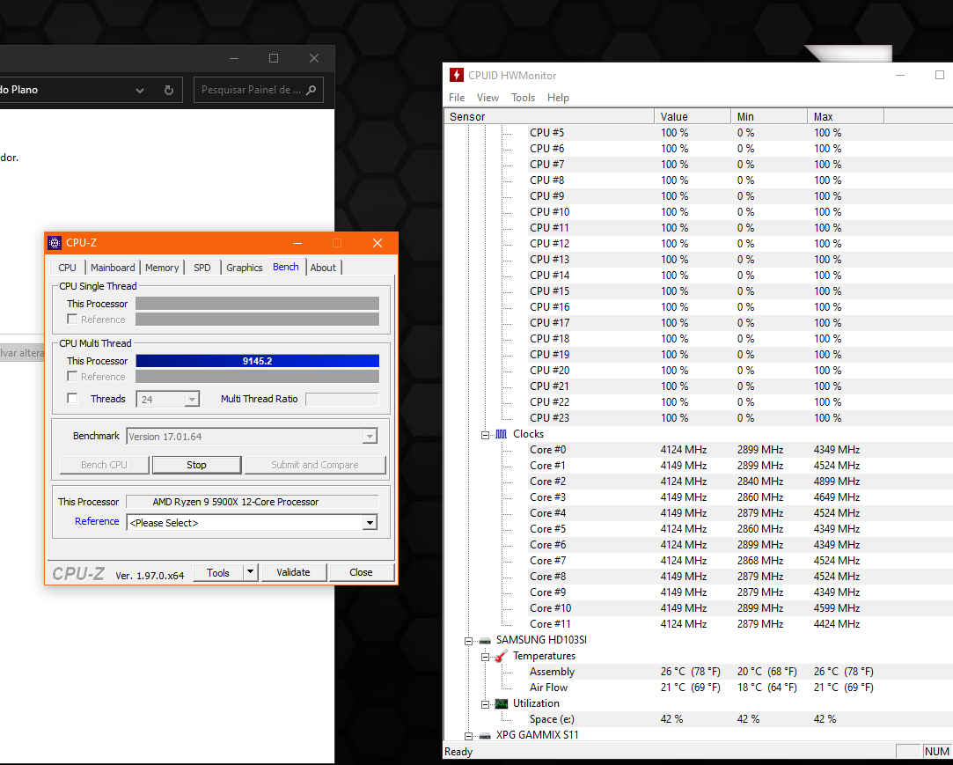The image size is (953, 765).
Task: Collapse the XPG GAMMIX S11 tree node
Action: pos(469,736)
